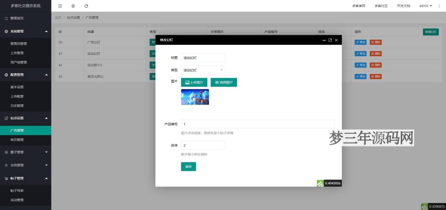Open the 类型 dropdown showing 活动幻灯
Screen dimensions: 446x210
[203, 70]
